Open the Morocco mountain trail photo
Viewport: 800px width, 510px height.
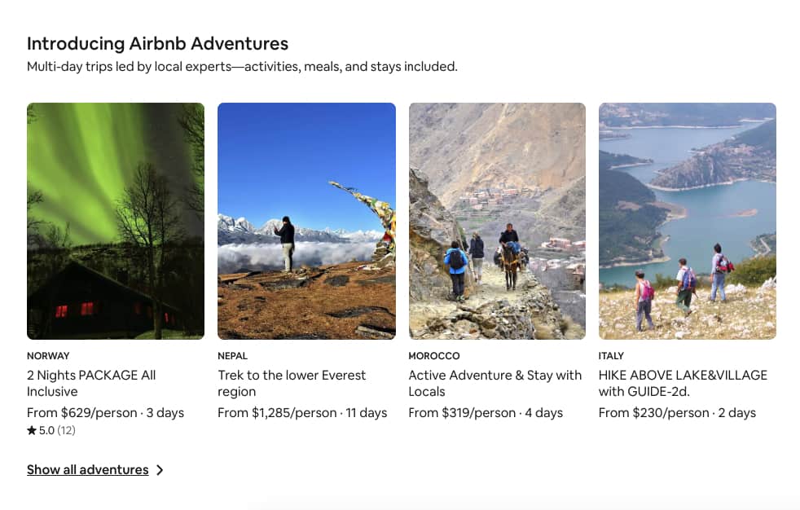[x=497, y=221]
